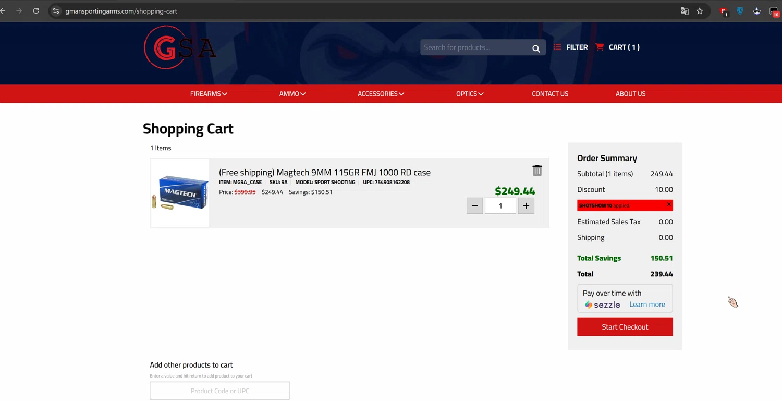This screenshot has width=782, height=401.
Task: Click the Start Checkout button
Action: click(625, 327)
